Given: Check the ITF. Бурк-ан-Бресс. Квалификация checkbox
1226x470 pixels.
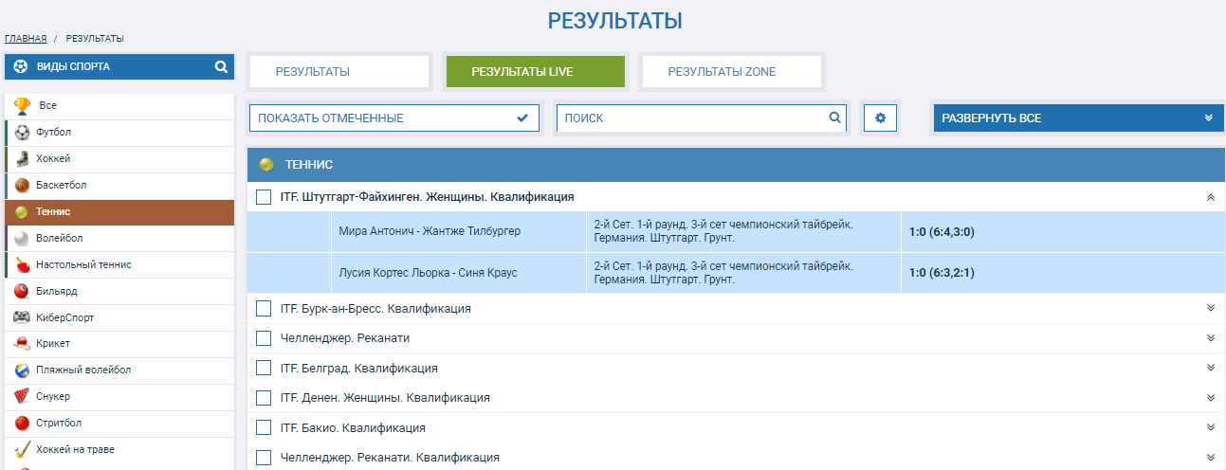Looking at the screenshot, I should point(264,309).
